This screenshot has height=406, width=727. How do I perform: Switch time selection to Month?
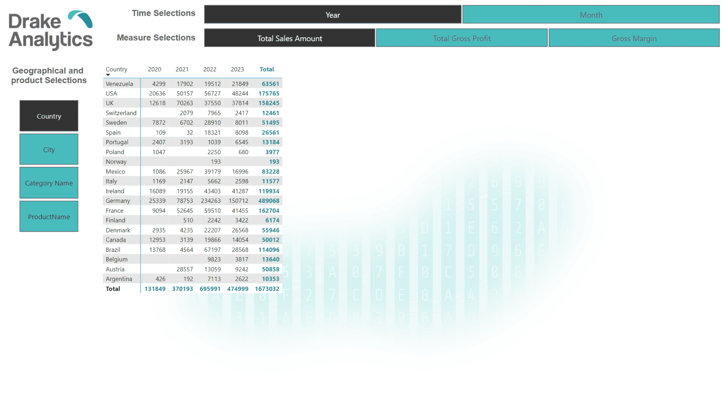point(591,15)
